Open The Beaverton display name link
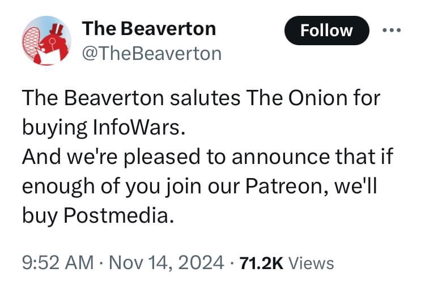425x290 pixels. [x=149, y=28]
